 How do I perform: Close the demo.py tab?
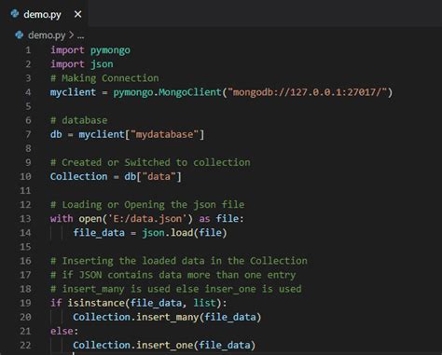77,14
